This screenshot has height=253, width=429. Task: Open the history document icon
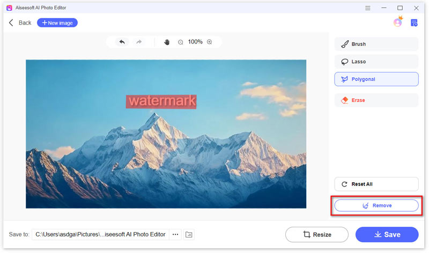click(414, 23)
